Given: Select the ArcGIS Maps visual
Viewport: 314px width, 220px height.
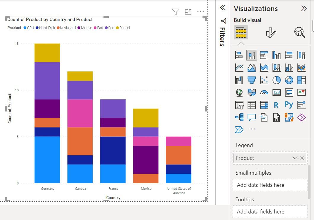Looking at the screenshot, I should click(289, 117).
